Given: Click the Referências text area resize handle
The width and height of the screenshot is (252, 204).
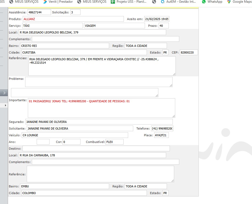Looking at the screenshot, I should (174, 74).
